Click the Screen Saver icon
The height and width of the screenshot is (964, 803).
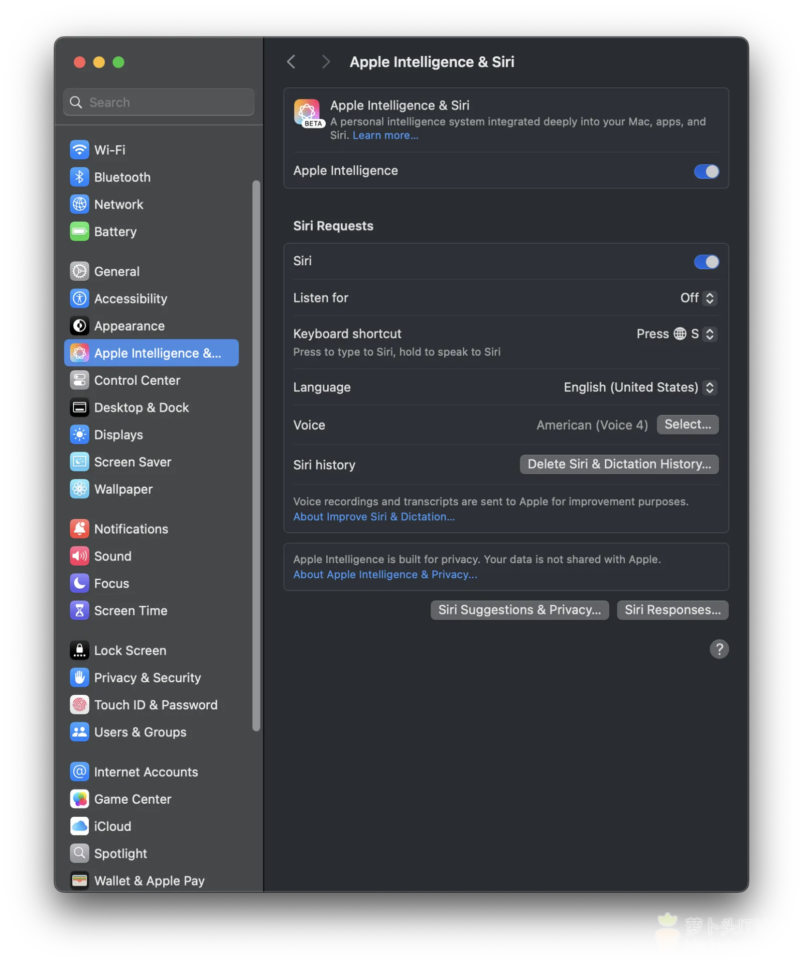[x=79, y=462]
